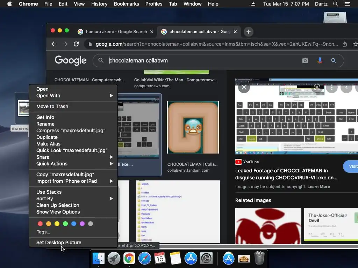Open Notification Center list icon

(x=346, y=4)
